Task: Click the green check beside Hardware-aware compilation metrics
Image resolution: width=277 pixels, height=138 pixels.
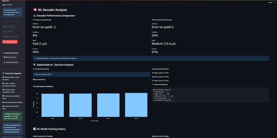Action: 3,90
